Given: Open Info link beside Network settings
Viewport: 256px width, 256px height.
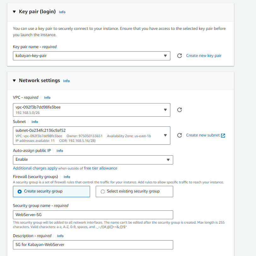Looking at the screenshot, I should click(x=66, y=81).
